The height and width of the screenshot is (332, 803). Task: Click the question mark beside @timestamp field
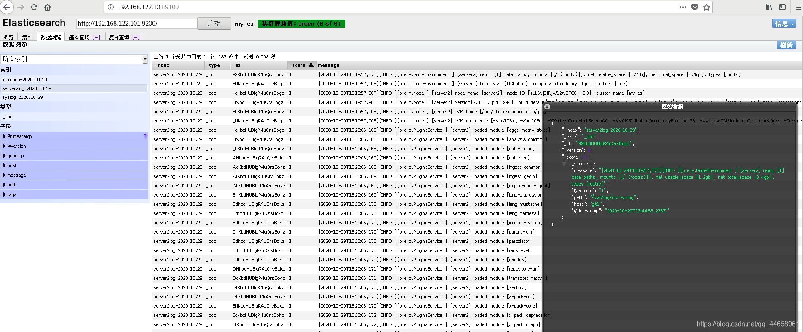[x=145, y=136]
